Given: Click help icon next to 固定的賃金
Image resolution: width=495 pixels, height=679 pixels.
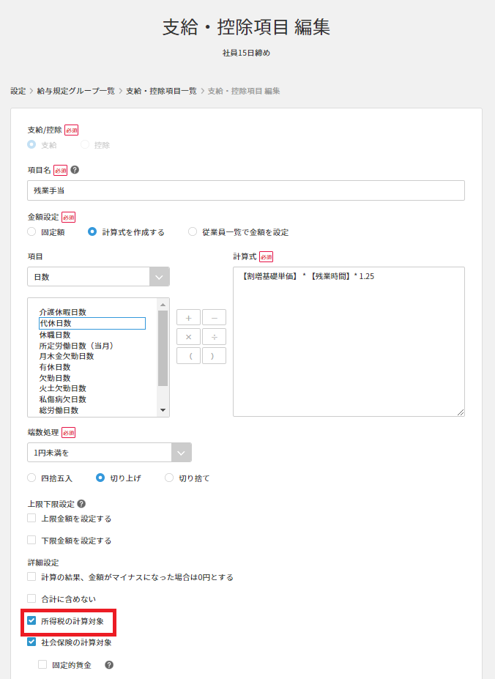Looking at the screenshot, I should pos(109,664).
